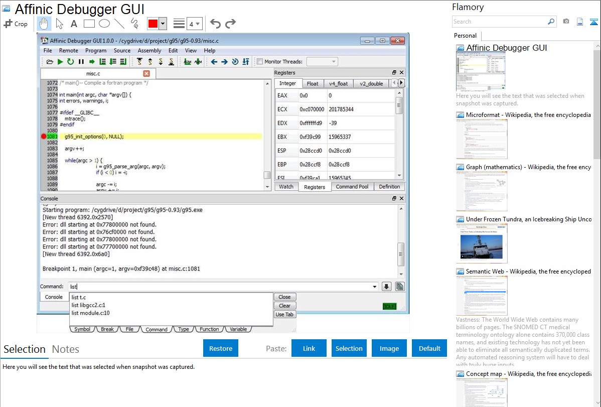The image size is (601, 407).
Task: Click the Default button
Action: 429,348
